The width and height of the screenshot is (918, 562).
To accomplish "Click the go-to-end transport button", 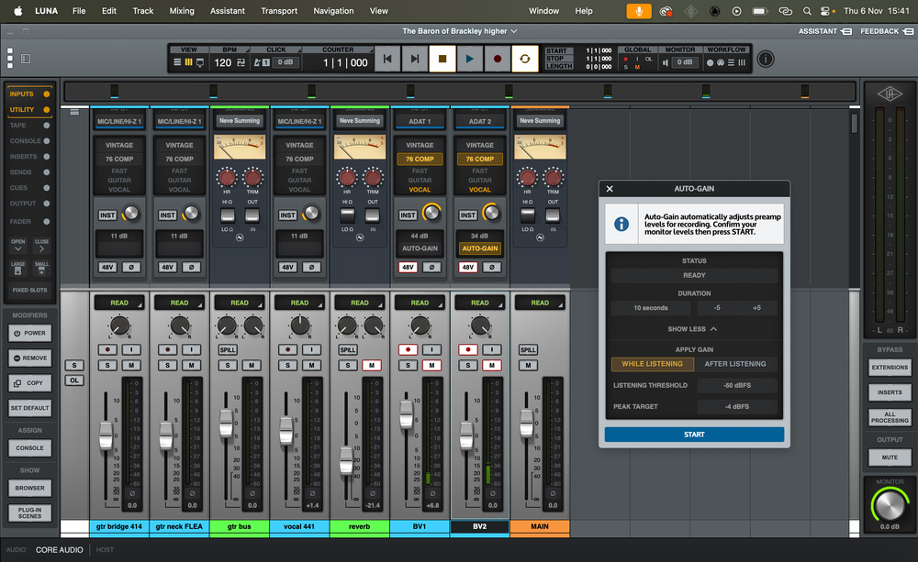I will coord(415,59).
